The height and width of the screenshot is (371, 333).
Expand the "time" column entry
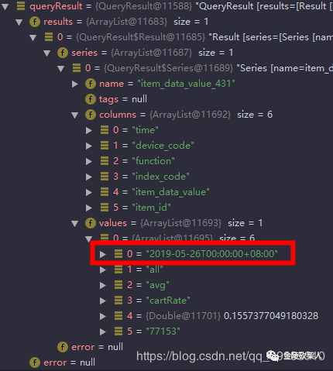point(89,130)
